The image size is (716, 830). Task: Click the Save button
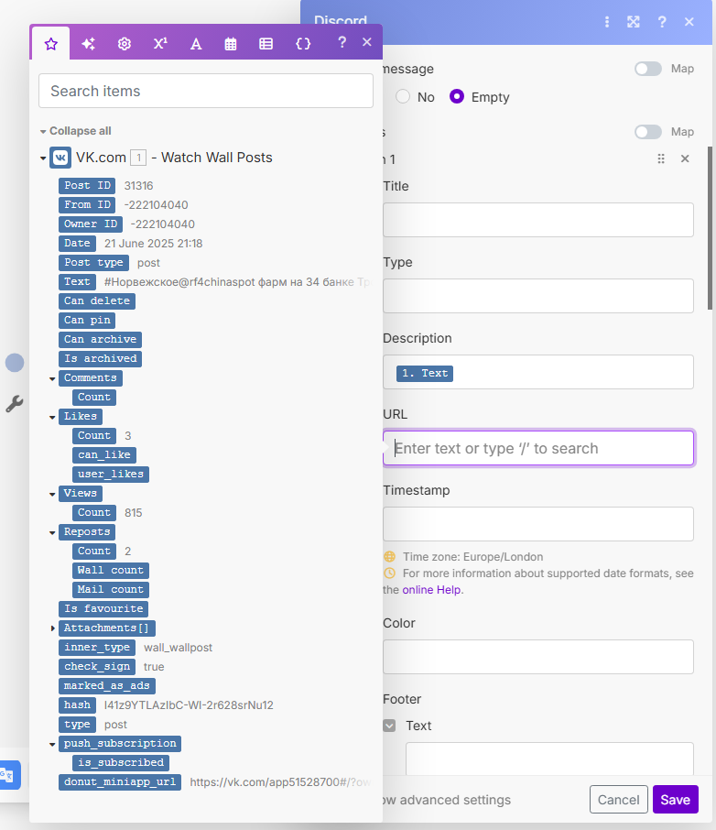point(675,800)
